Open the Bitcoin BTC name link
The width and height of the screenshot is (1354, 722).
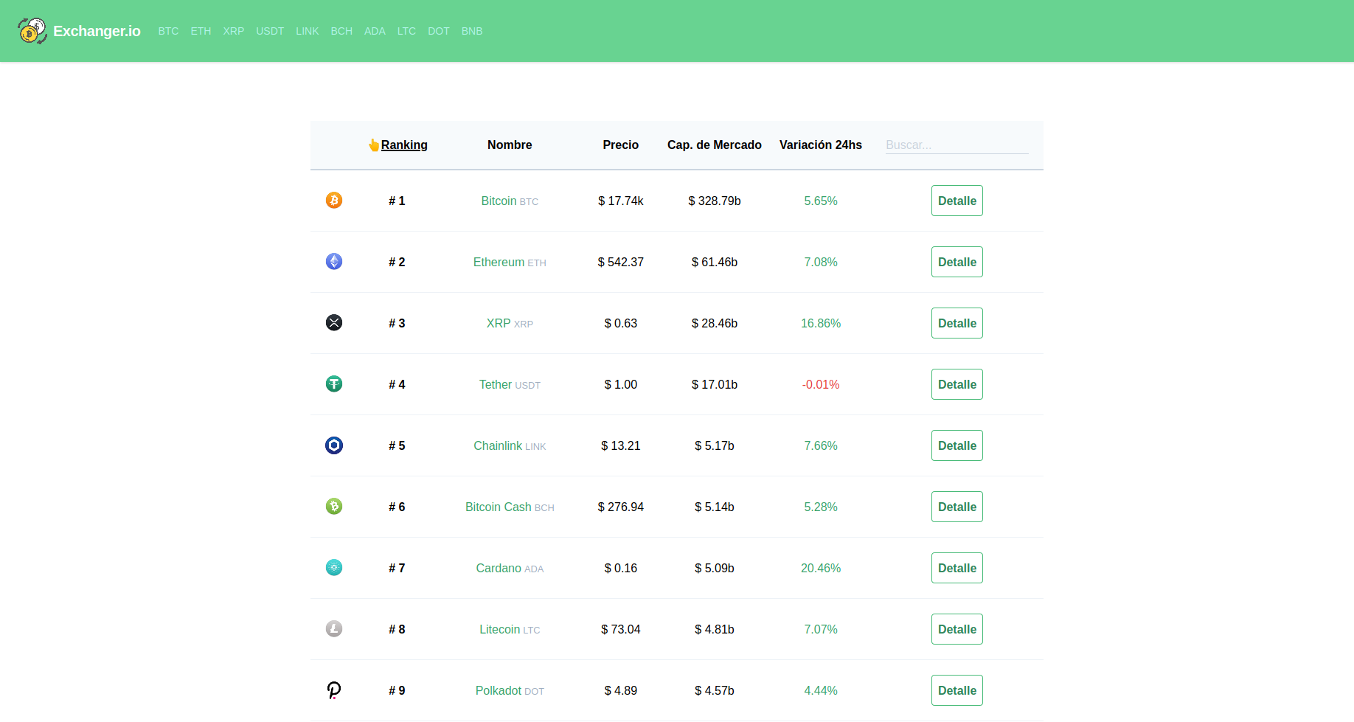[510, 201]
